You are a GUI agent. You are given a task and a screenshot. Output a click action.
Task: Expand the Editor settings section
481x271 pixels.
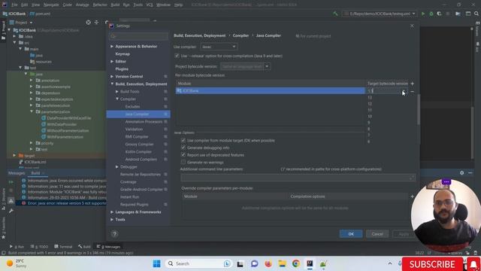pyautogui.click(x=112, y=62)
